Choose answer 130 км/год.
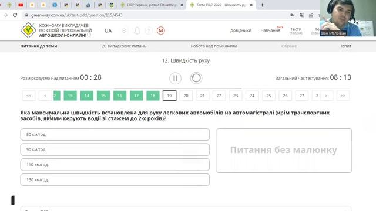 click(x=115, y=180)
